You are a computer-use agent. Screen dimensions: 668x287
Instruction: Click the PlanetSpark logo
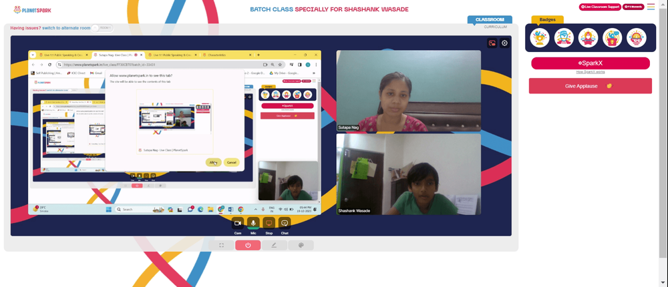coord(32,9)
